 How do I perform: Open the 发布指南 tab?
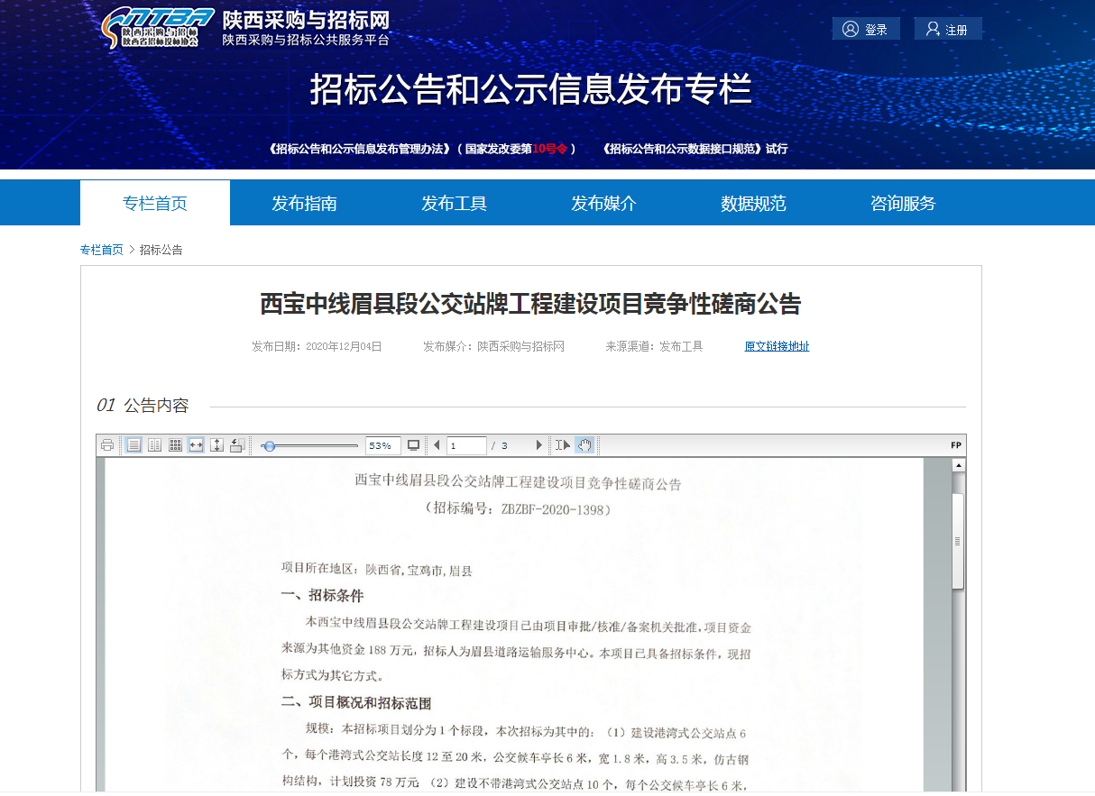coord(304,204)
